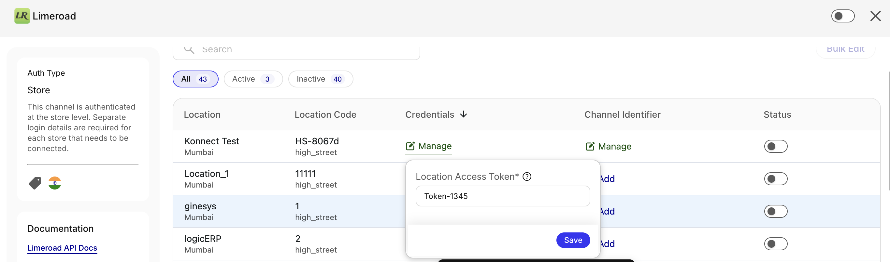Click the Location column header

[202, 114]
